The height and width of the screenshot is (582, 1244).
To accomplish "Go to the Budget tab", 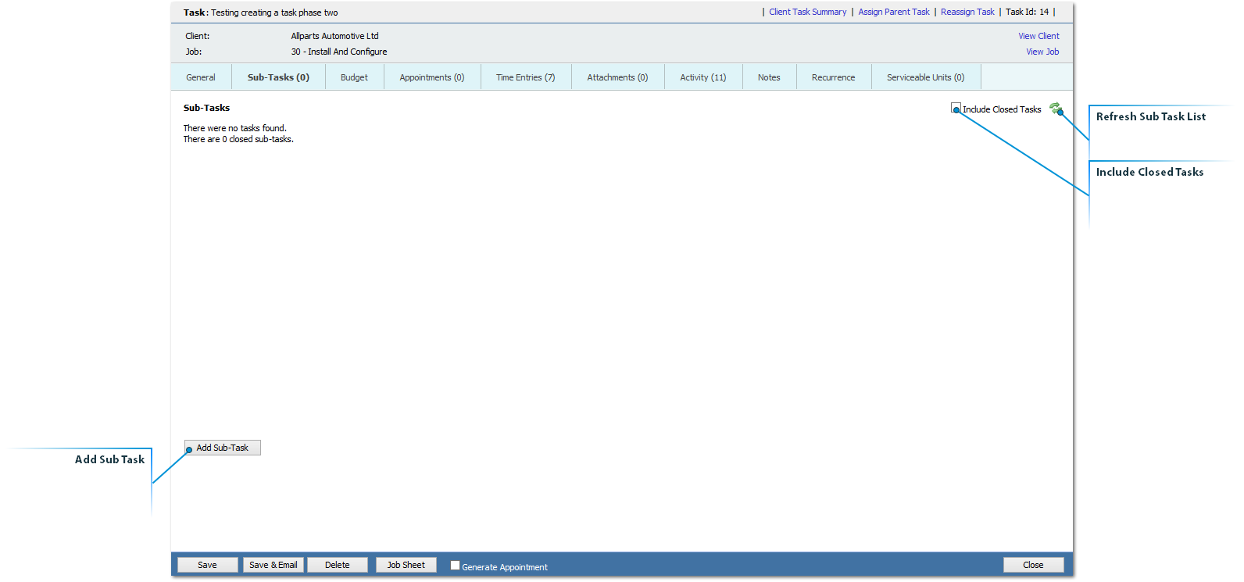I will (354, 77).
